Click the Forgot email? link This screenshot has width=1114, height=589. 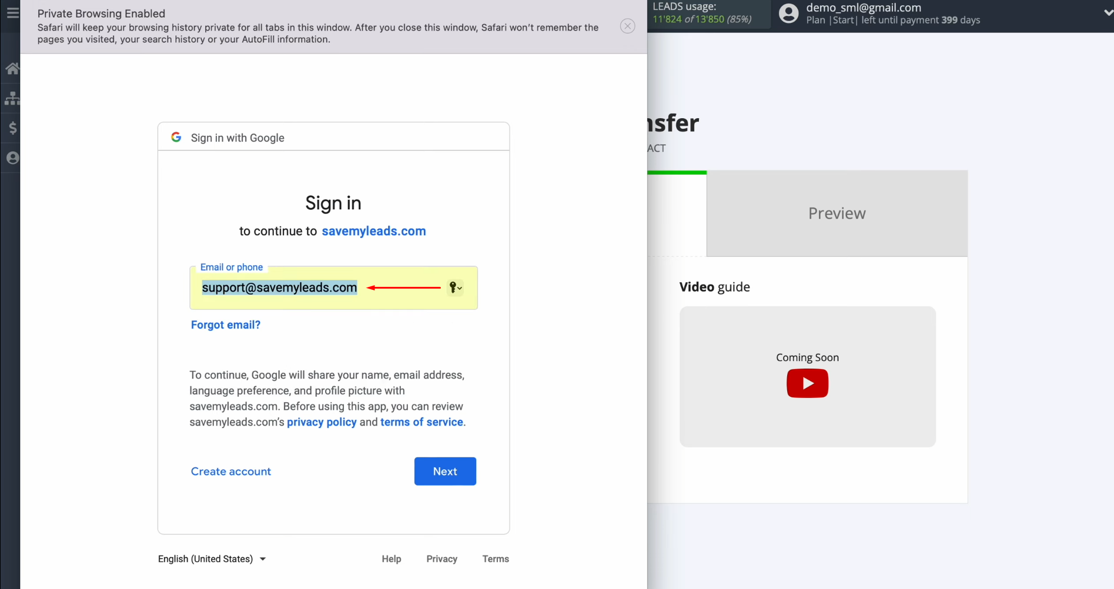pos(226,324)
